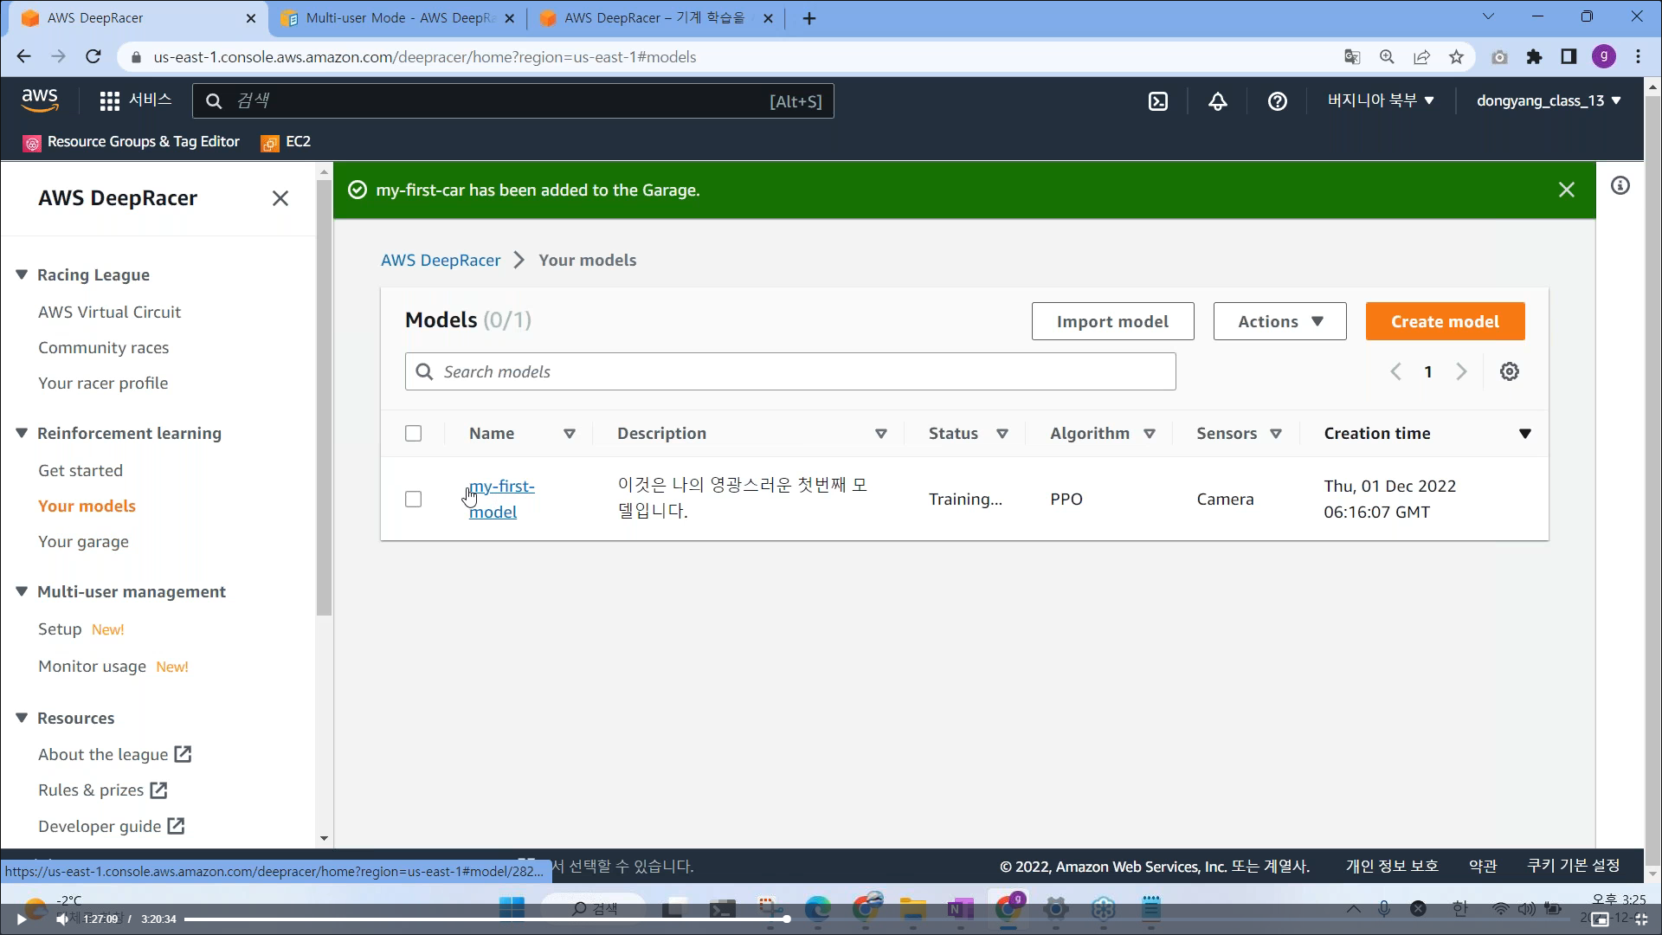Switch to Multi-user Mode browser tab
This screenshot has height=935, width=1662.
pyautogui.click(x=398, y=18)
